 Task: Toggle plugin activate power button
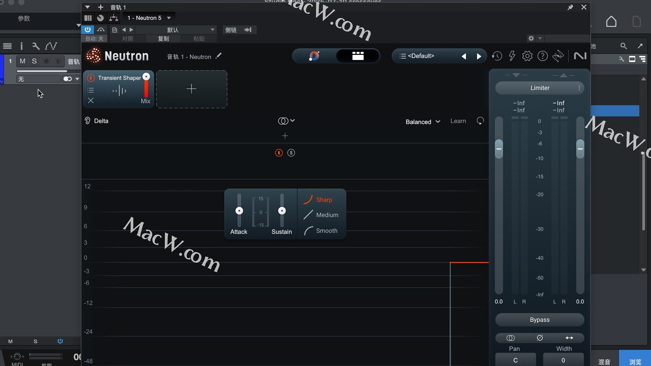tap(87, 29)
